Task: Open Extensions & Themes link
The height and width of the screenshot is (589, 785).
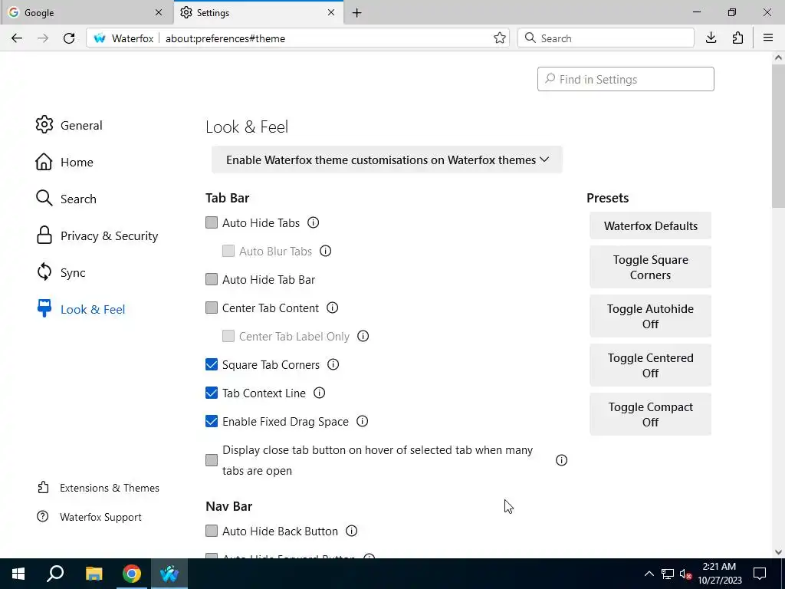Action: pos(98,487)
